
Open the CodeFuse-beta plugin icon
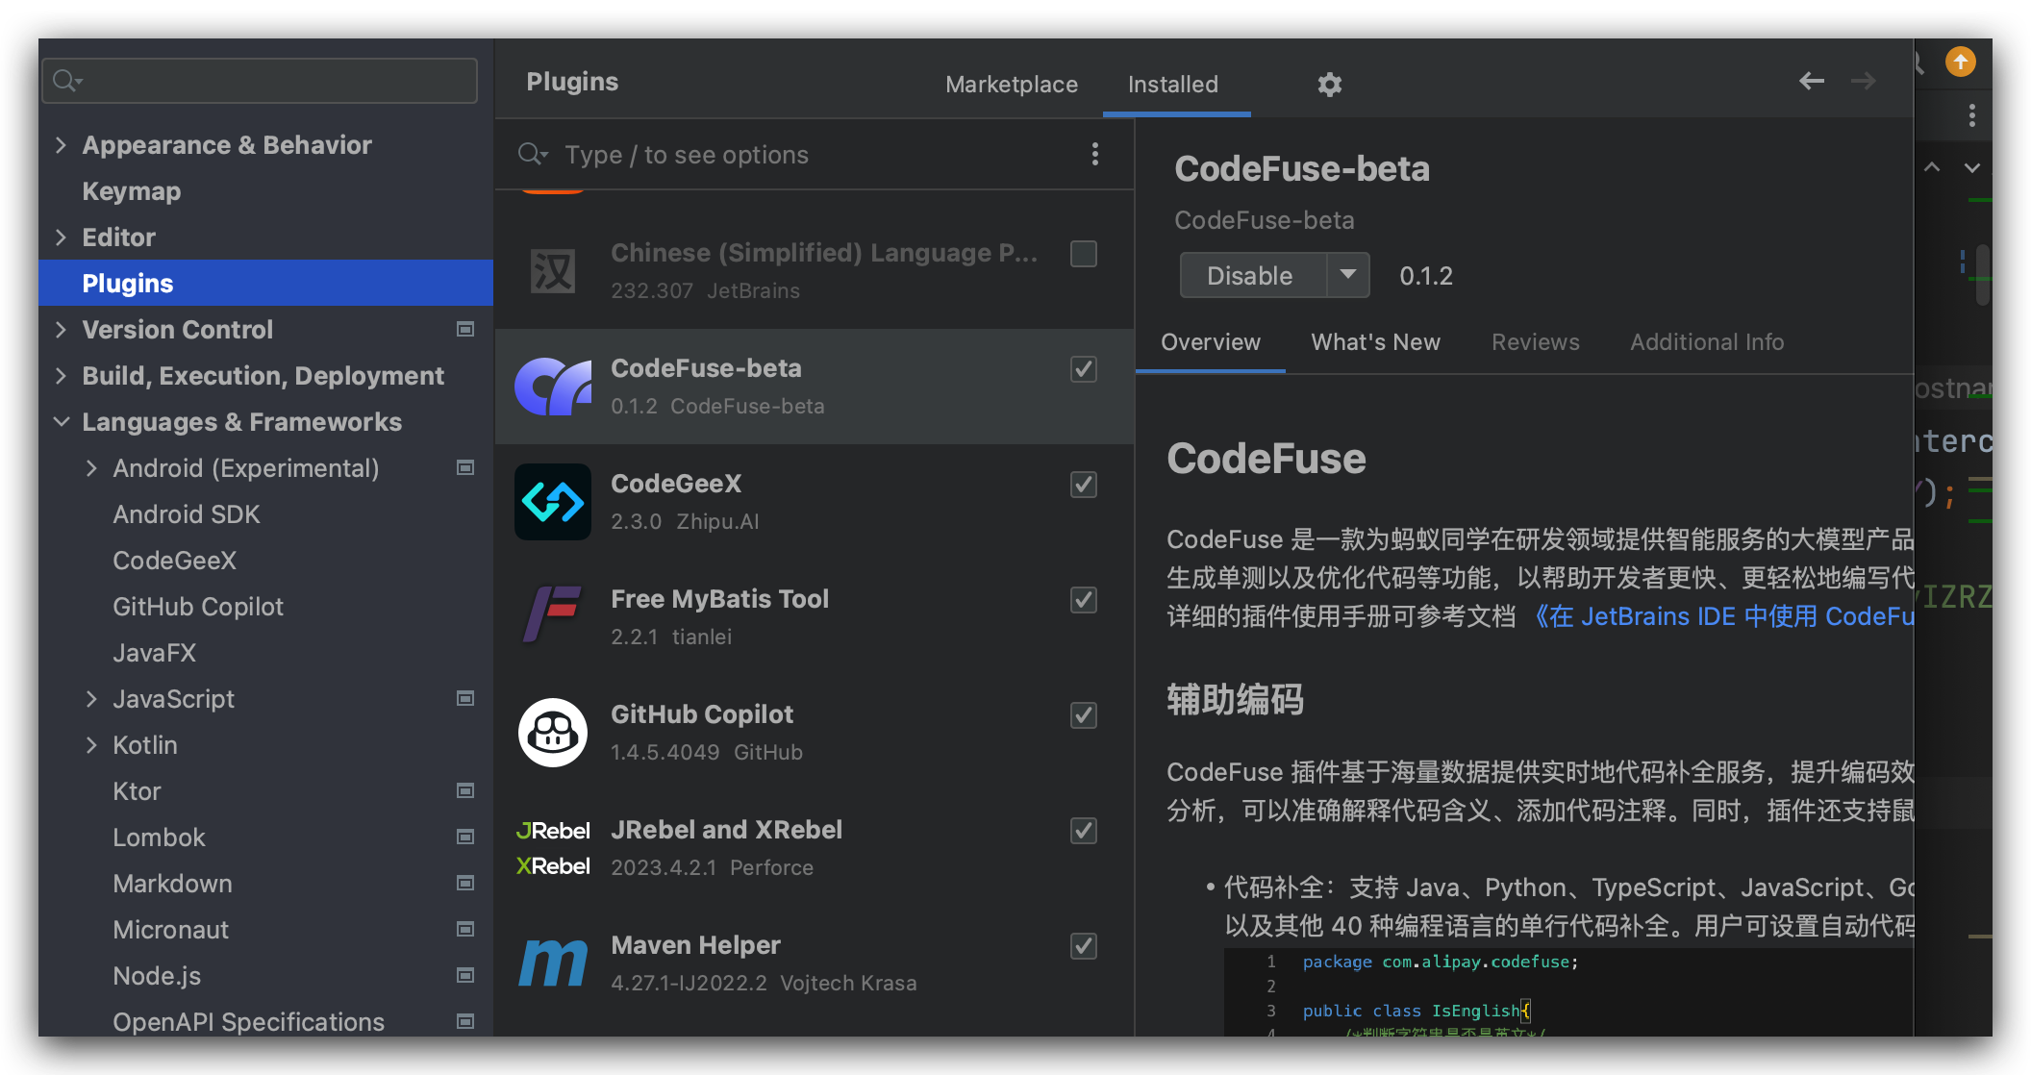[x=553, y=386]
